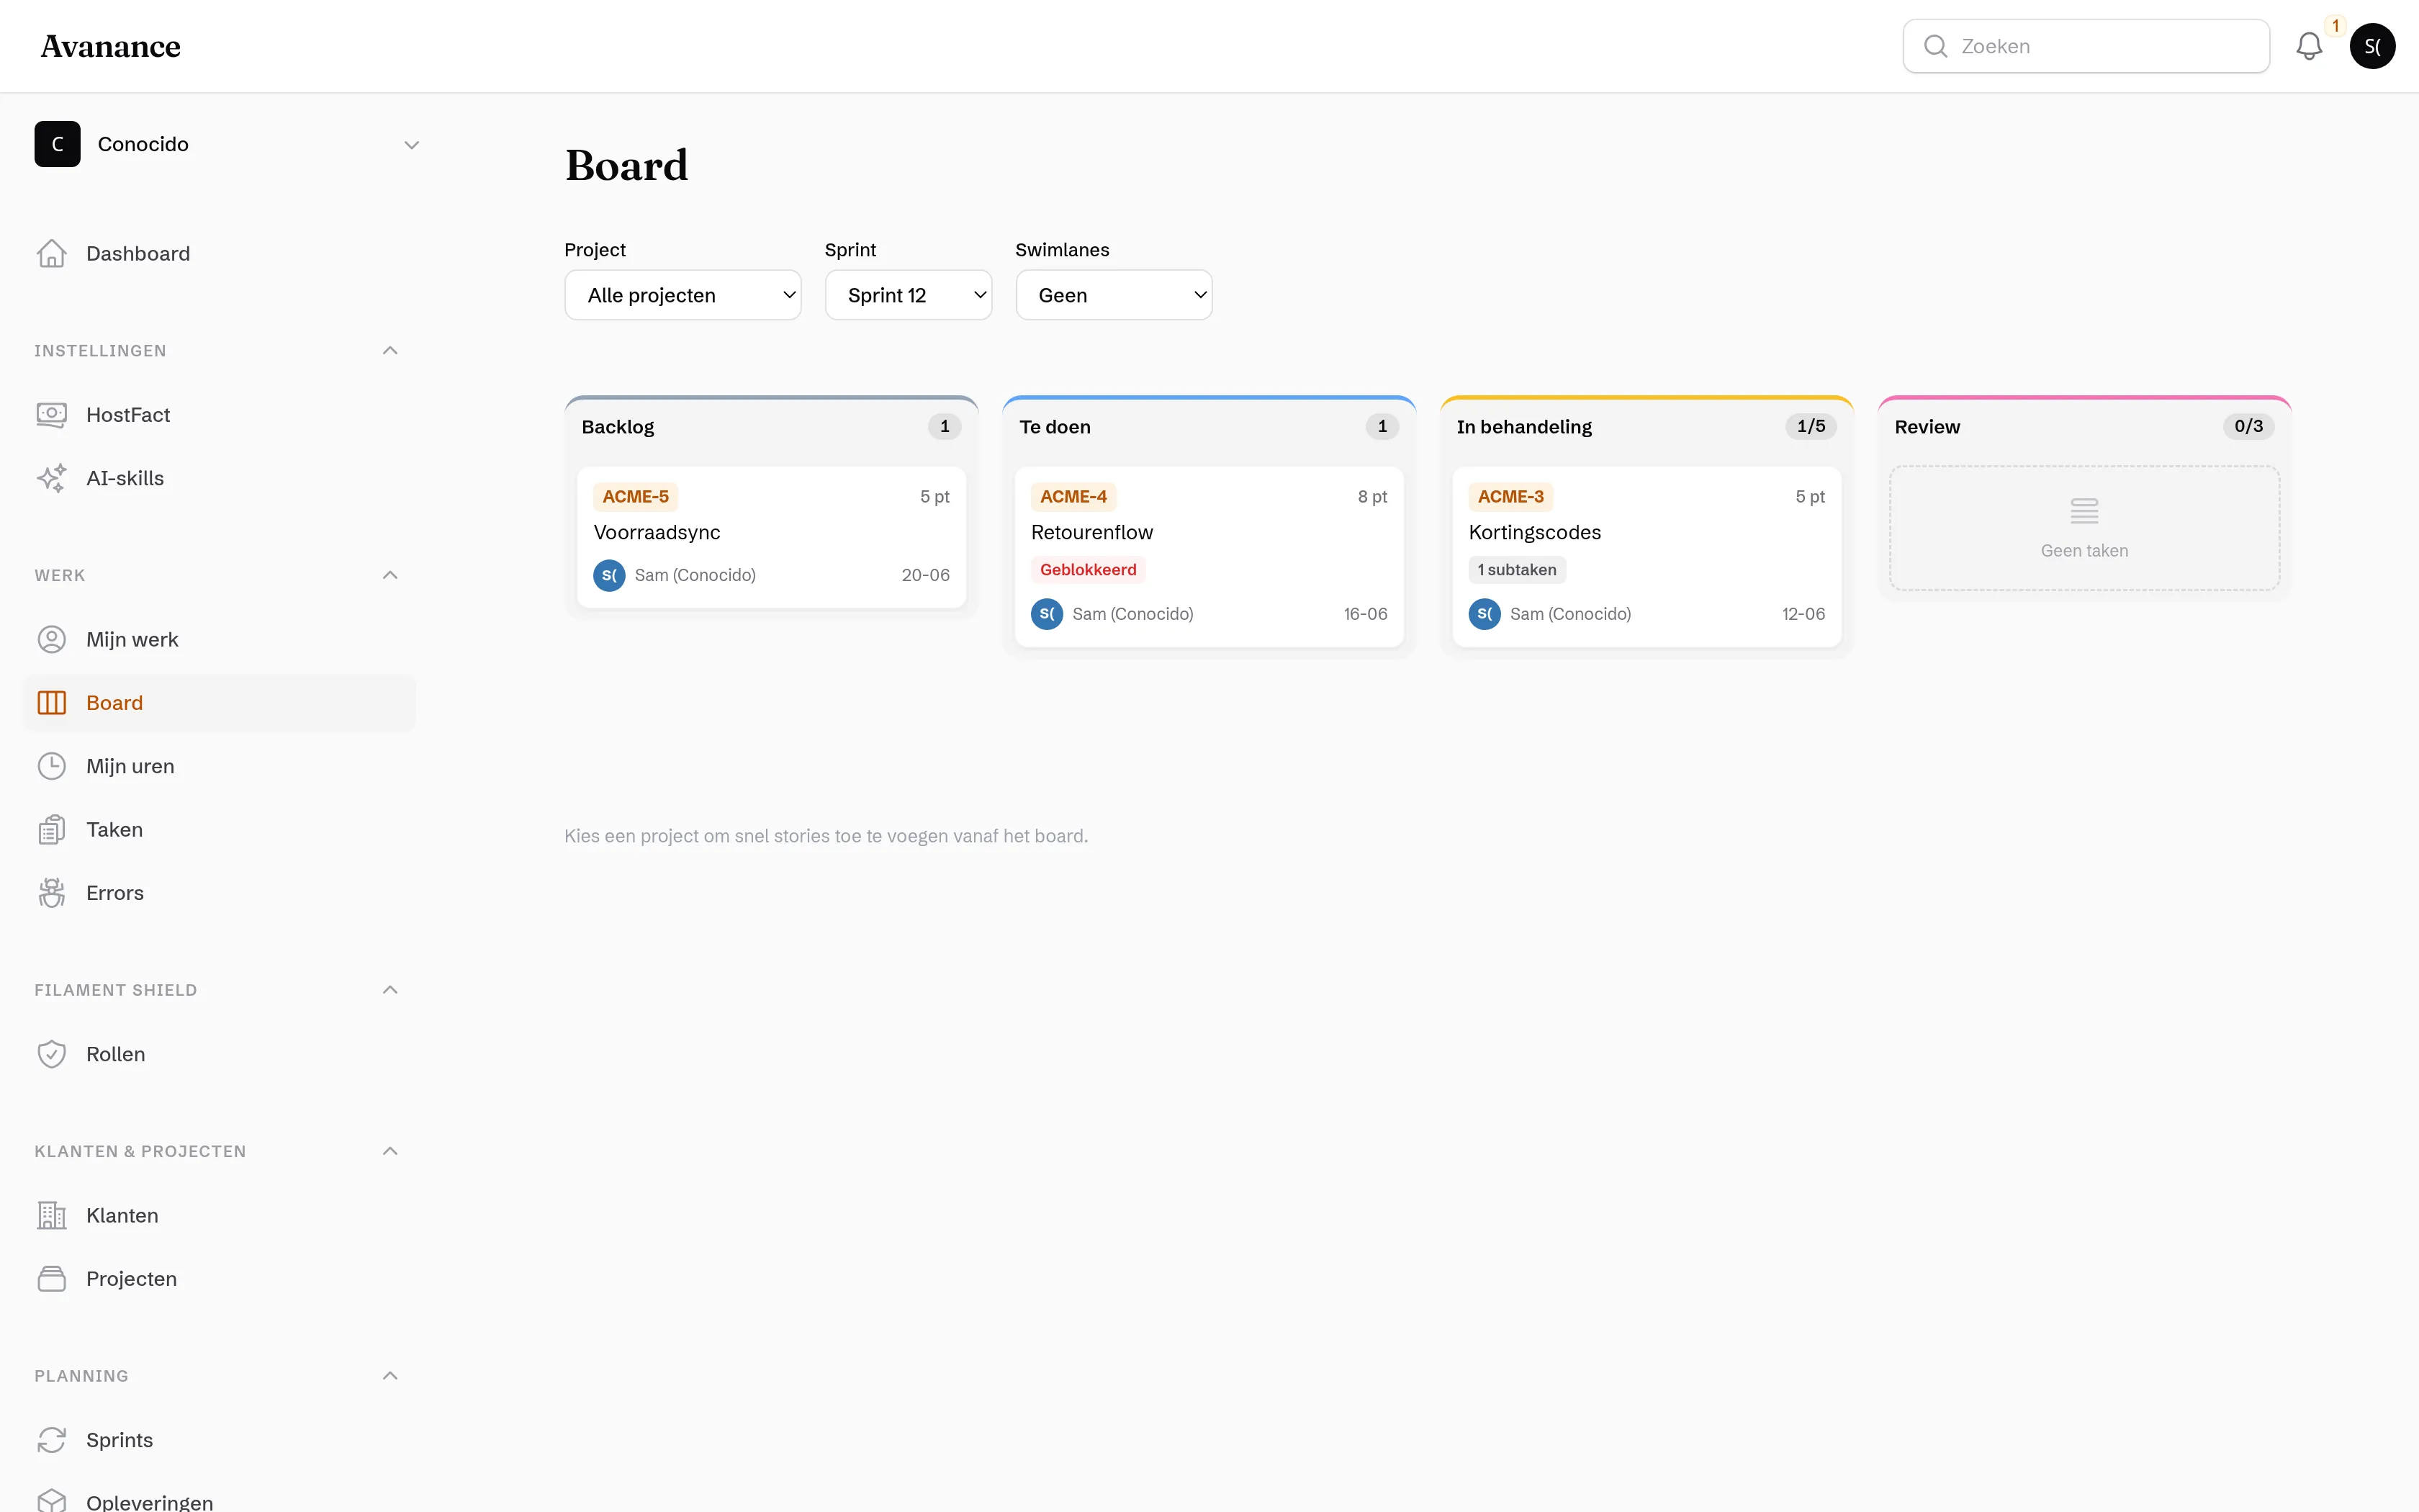Collapse the Werk sidebar section
The width and height of the screenshot is (2419, 1512).
(x=389, y=575)
